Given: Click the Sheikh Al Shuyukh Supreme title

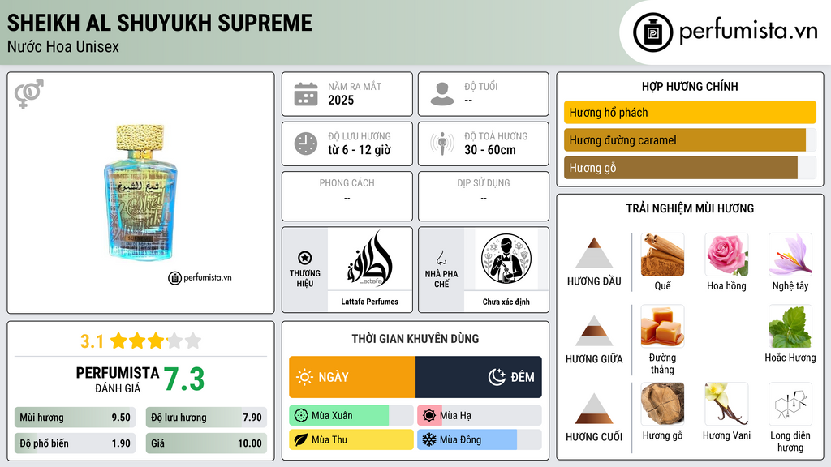Looking at the screenshot, I should pos(160,23).
